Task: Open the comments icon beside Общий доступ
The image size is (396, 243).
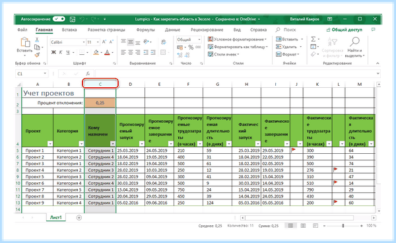Action: (x=374, y=30)
